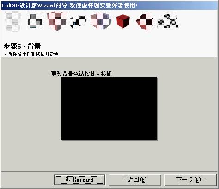This screenshot has width=219, height=189.
Task: Select the camera step icon
Action: tap(78, 22)
